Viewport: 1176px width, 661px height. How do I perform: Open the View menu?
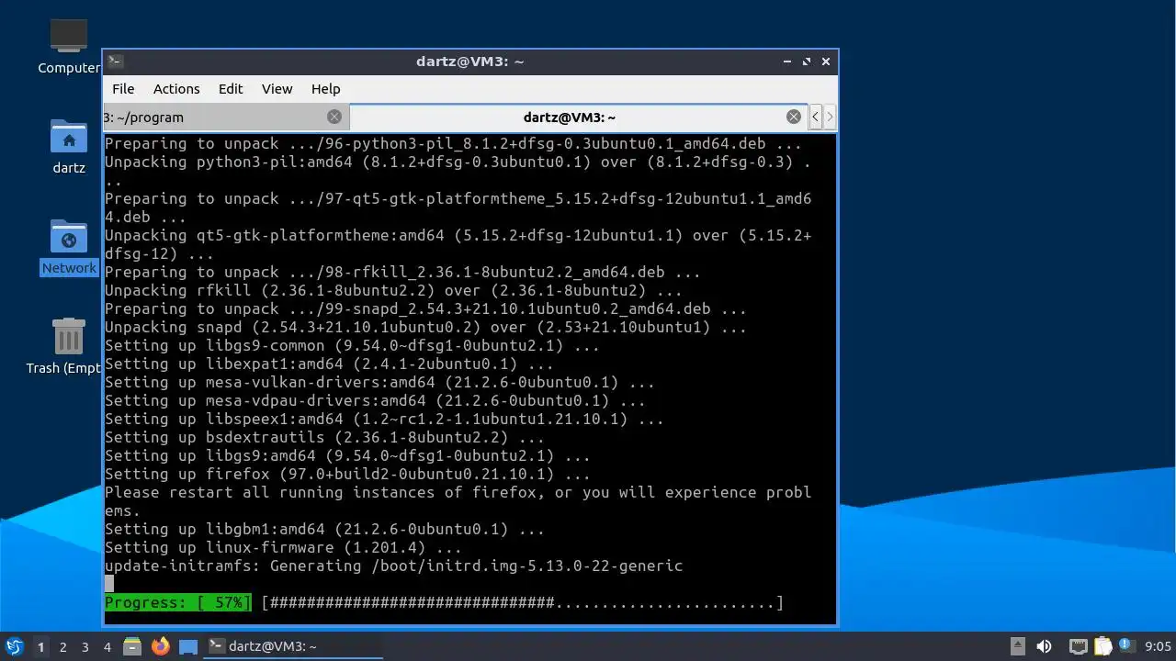pos(277,89)
